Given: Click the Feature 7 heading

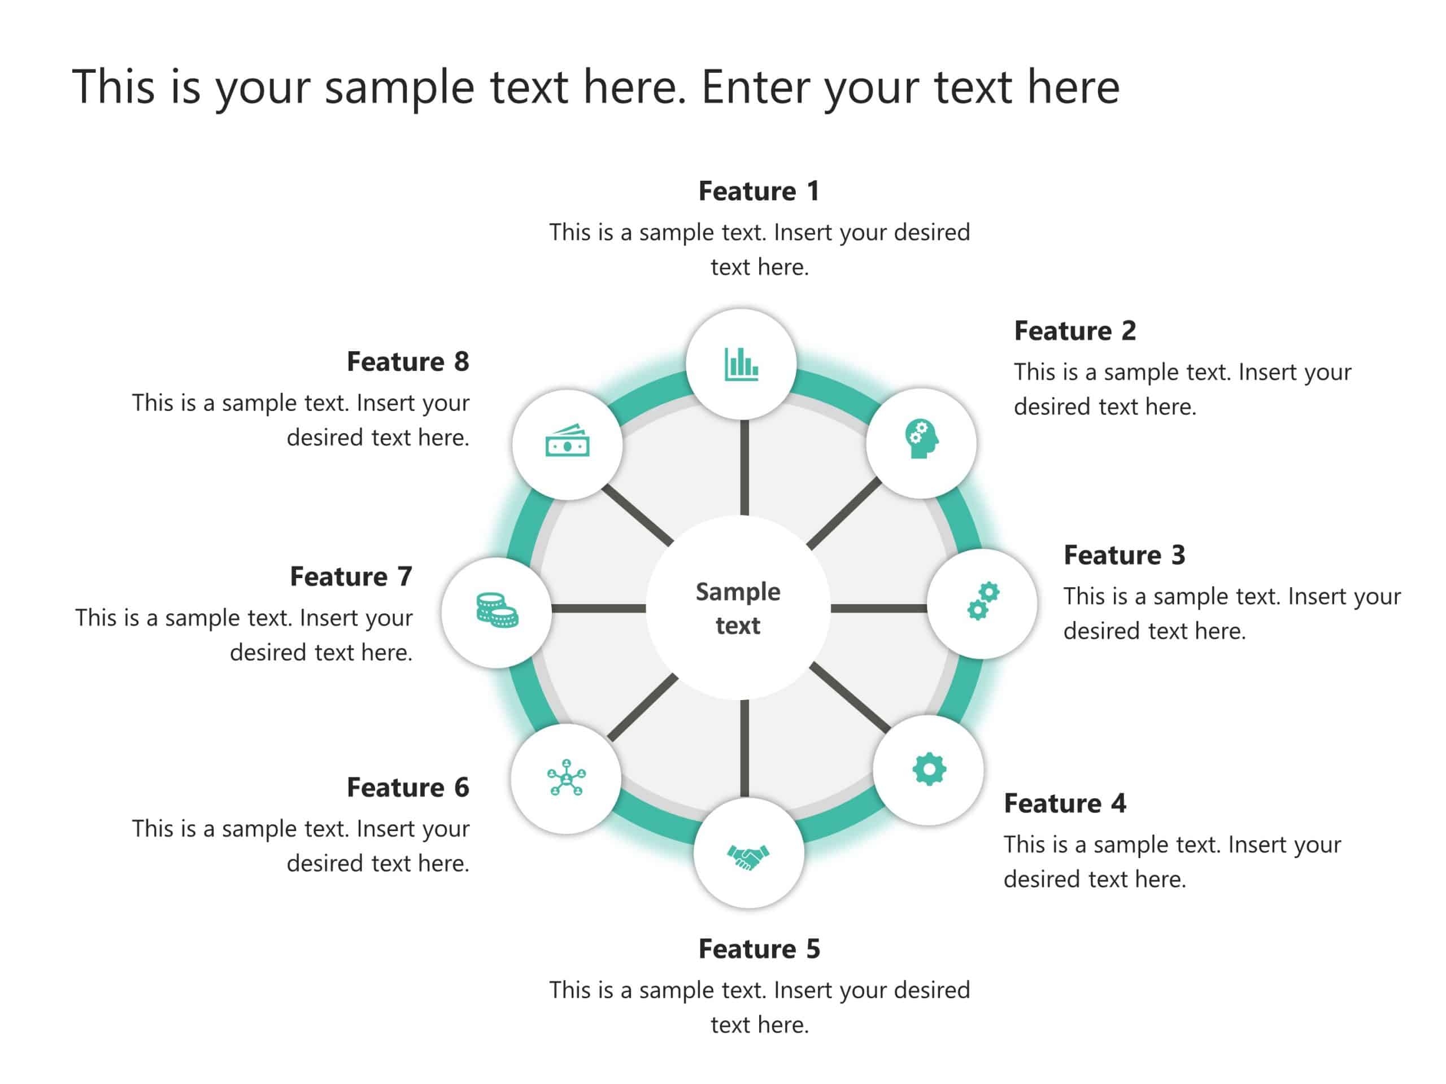Looking at the screenshot, I should click(350, 577).
